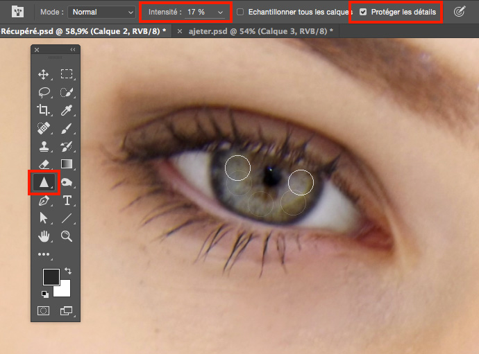Uncheck Protéger les détails
The height and width of the screenshot is (354, 479).
(363, 12)
